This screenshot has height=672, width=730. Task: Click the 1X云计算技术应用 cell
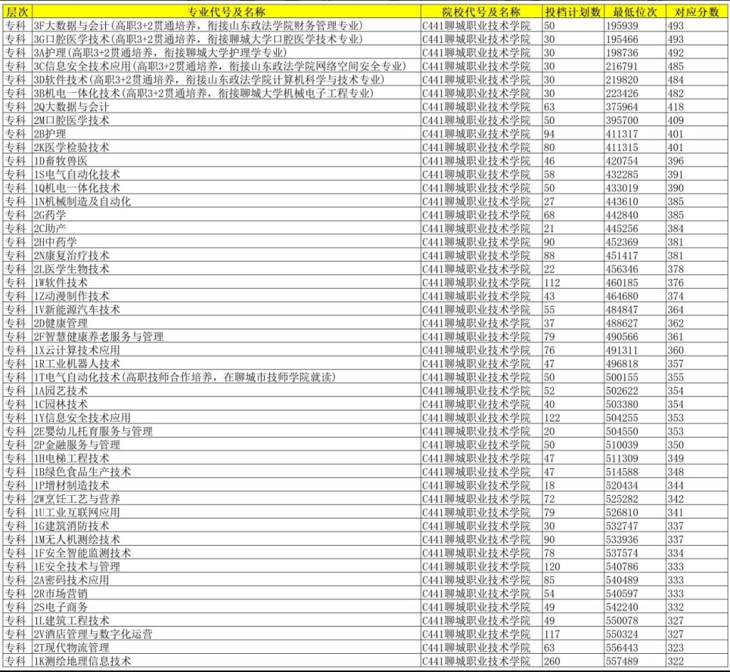(x=226, y=349)
